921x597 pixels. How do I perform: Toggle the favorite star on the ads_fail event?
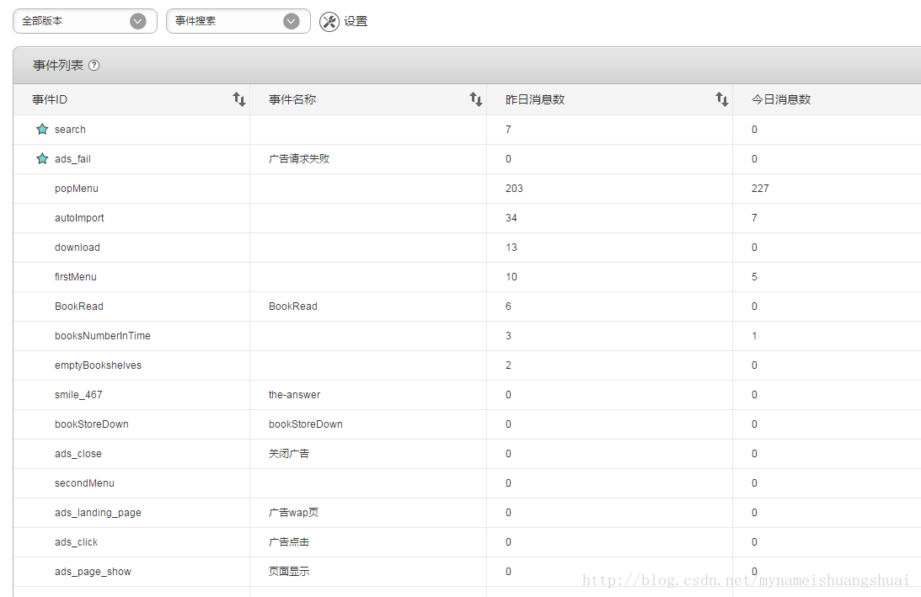(42, 158)
